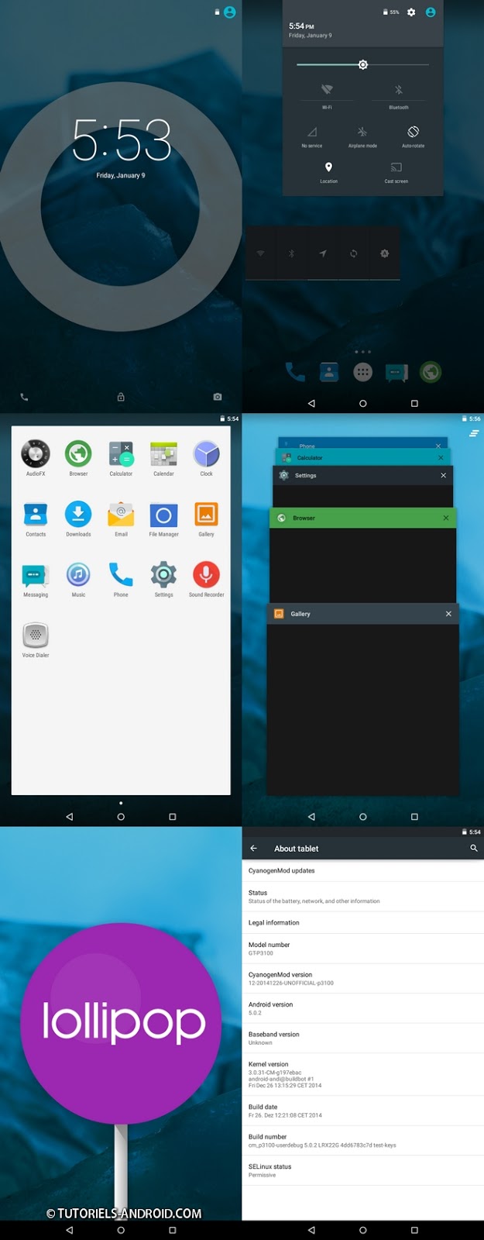Launch the Email app icon
This screenshot has height=1240, width=484.
pyautogui.click(x=121, y=515)
